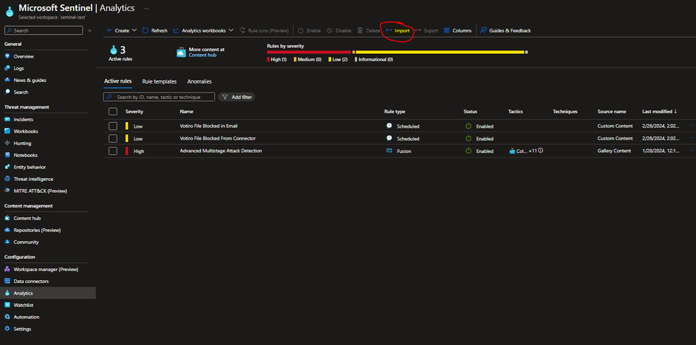
Task: Click the Medium (0) severity legend
Action: tap(307, 60)
